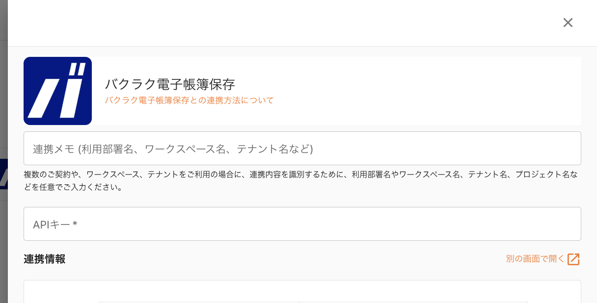Focus the 連携メモ input field
The width and height of the screenshot is (597, 303).
point(302,148)
